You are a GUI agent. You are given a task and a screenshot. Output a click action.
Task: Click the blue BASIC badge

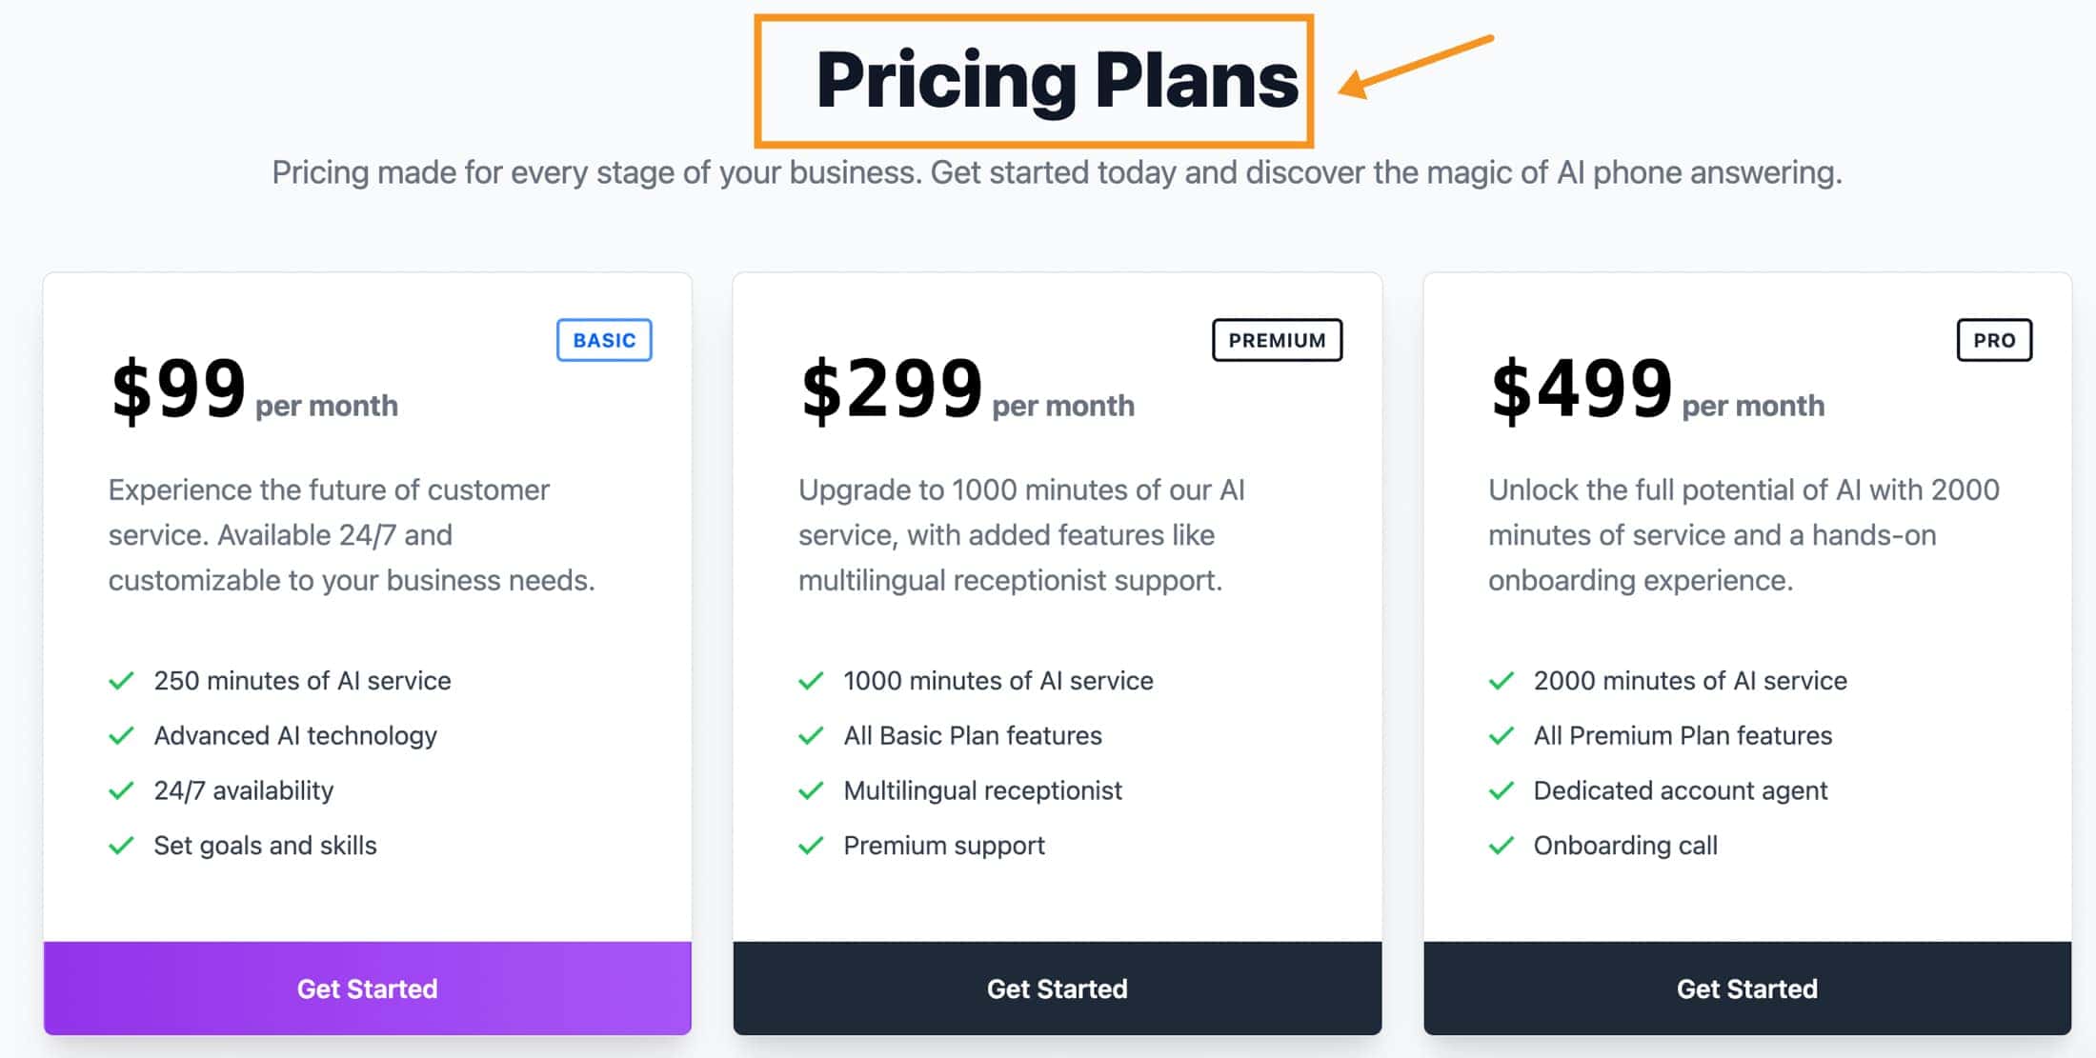604,340
